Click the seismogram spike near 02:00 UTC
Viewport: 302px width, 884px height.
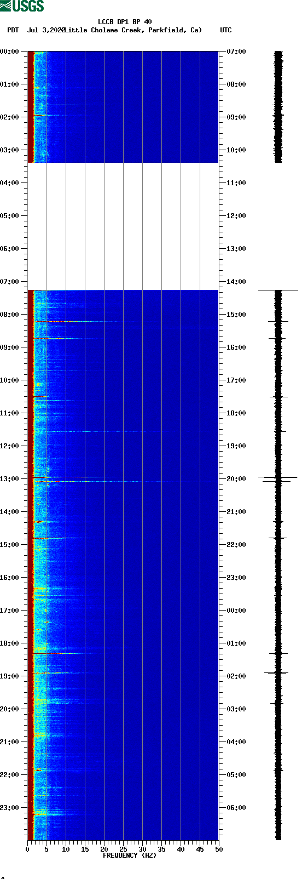coord(276,672)
